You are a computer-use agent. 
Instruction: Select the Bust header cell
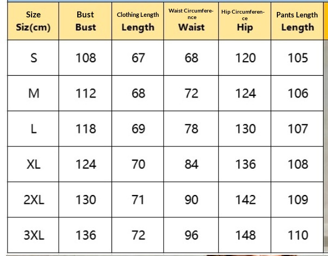85,21
